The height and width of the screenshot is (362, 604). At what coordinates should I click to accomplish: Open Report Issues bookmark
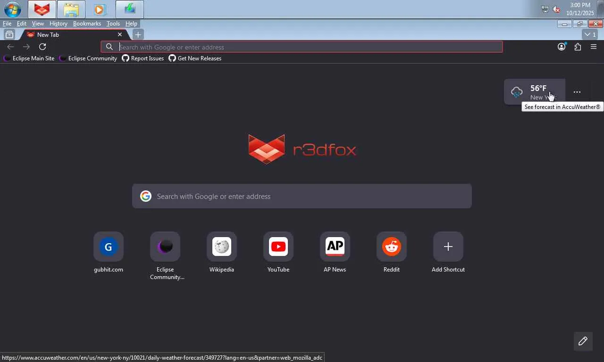[143, 58]
